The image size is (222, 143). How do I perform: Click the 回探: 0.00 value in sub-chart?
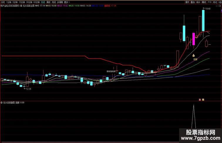[x=20, y=103]
